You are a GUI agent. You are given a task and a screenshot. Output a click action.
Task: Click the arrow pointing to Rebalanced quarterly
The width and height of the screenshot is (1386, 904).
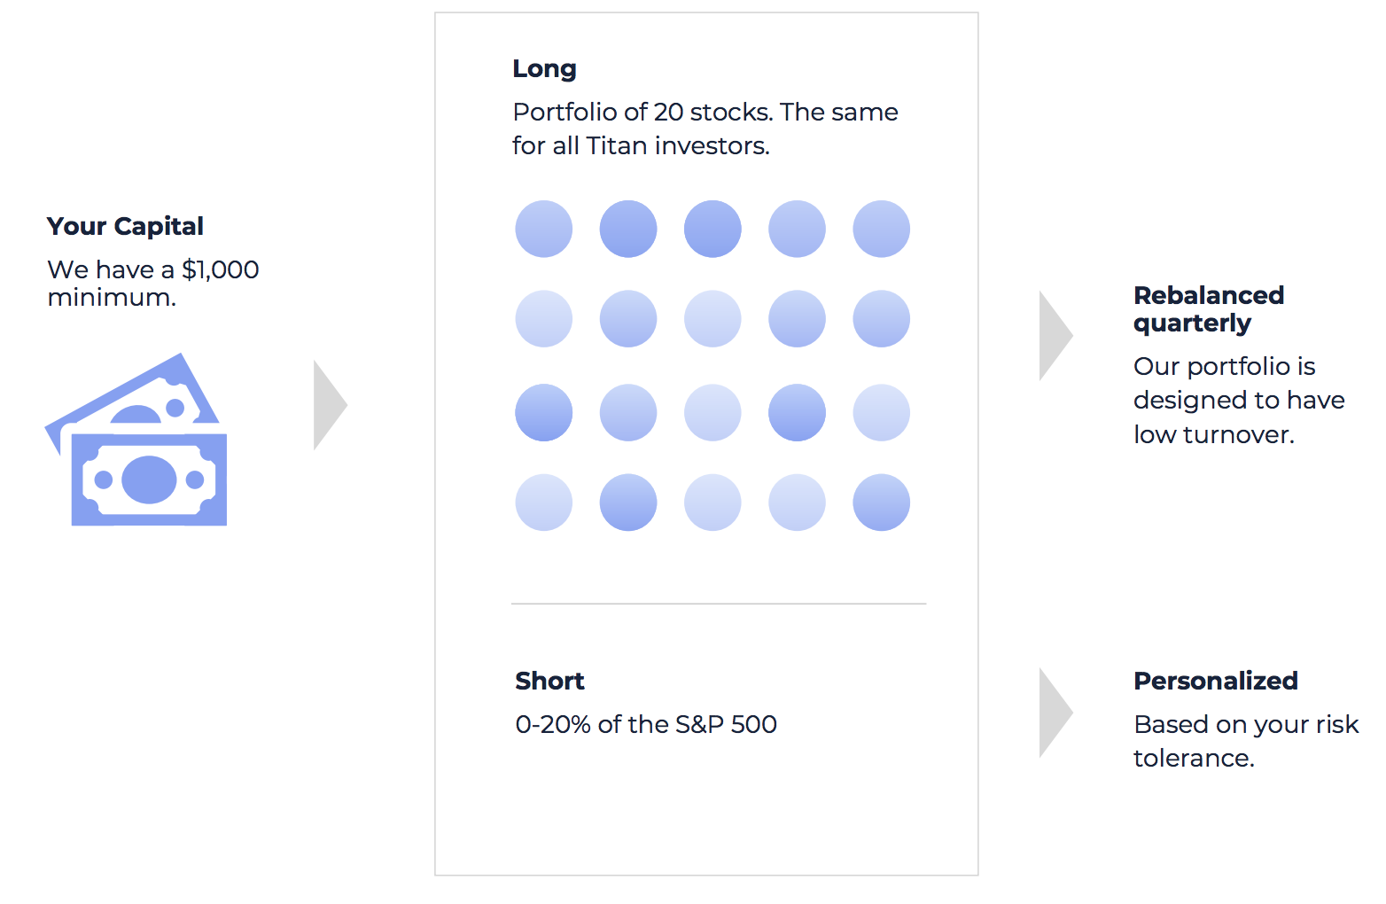coord(1053,336)
